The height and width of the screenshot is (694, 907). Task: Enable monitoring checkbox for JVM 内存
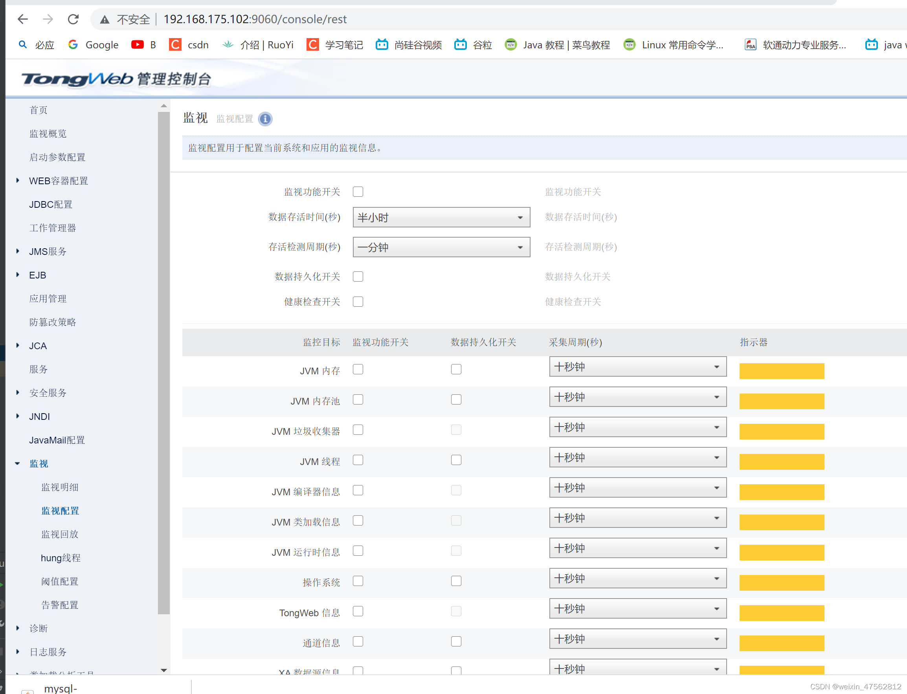[358, 369]
